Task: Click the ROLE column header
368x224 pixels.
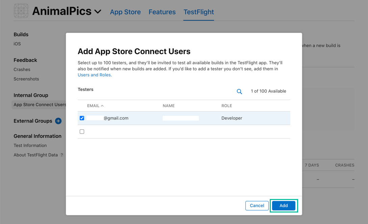Action: tap(227, 106)
